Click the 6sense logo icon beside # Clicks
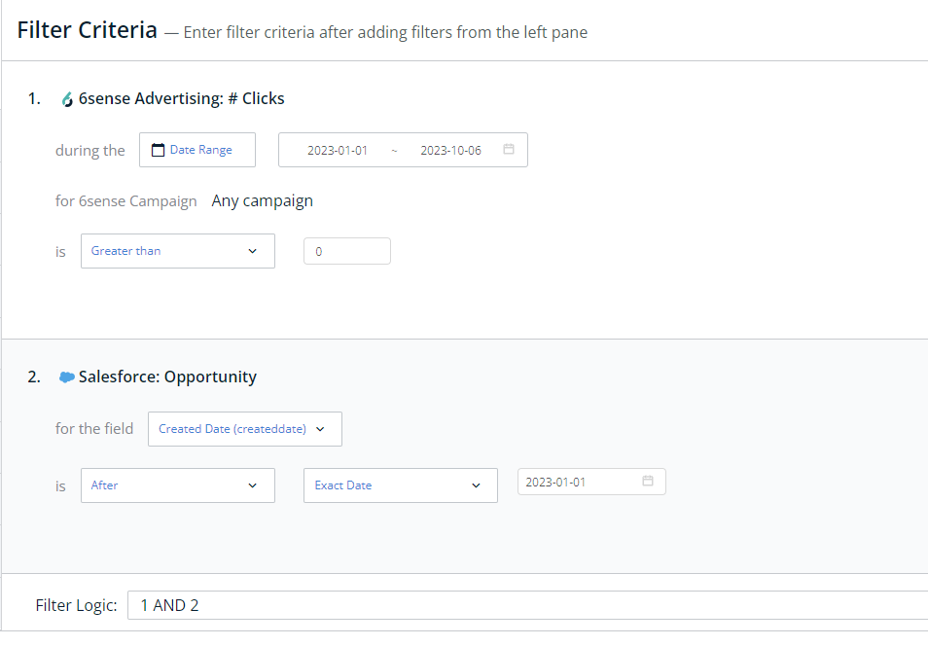This screenshot has width=928, height=646. (67, 99)
